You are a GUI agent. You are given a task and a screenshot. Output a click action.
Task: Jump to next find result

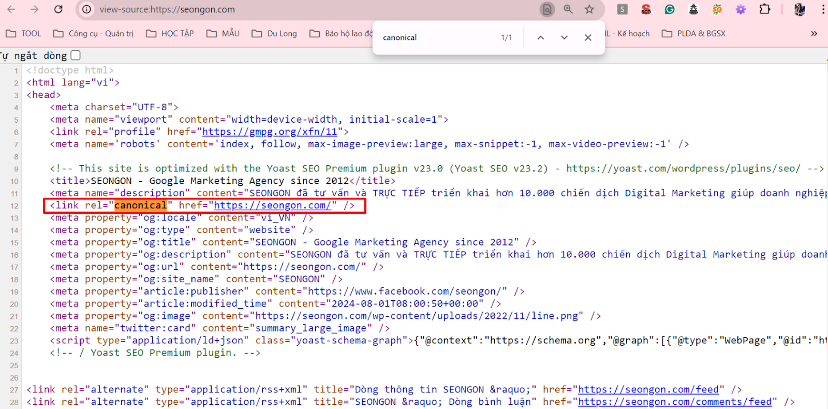tap(564, 37)
